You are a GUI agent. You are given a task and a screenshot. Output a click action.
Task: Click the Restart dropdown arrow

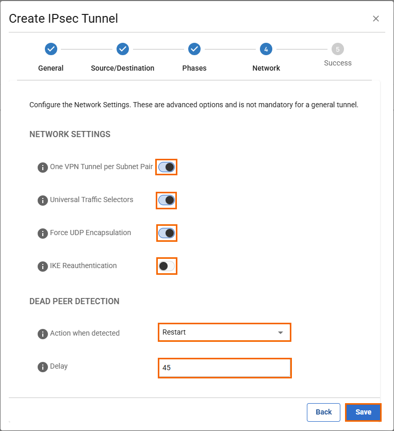[281, 333]
